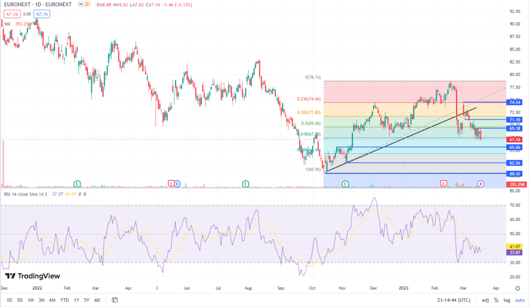Click the purple lightning bolt event marker
This screenshot has height=307, width=529.
(480, 183)
